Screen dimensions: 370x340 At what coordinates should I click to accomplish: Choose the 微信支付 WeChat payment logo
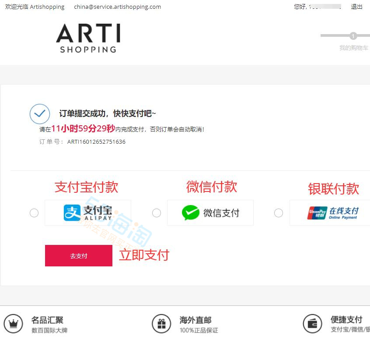tap(210, 212)
